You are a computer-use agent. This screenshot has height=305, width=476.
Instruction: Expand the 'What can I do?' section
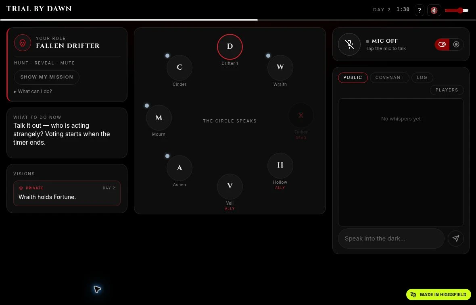tap(33, 91)
